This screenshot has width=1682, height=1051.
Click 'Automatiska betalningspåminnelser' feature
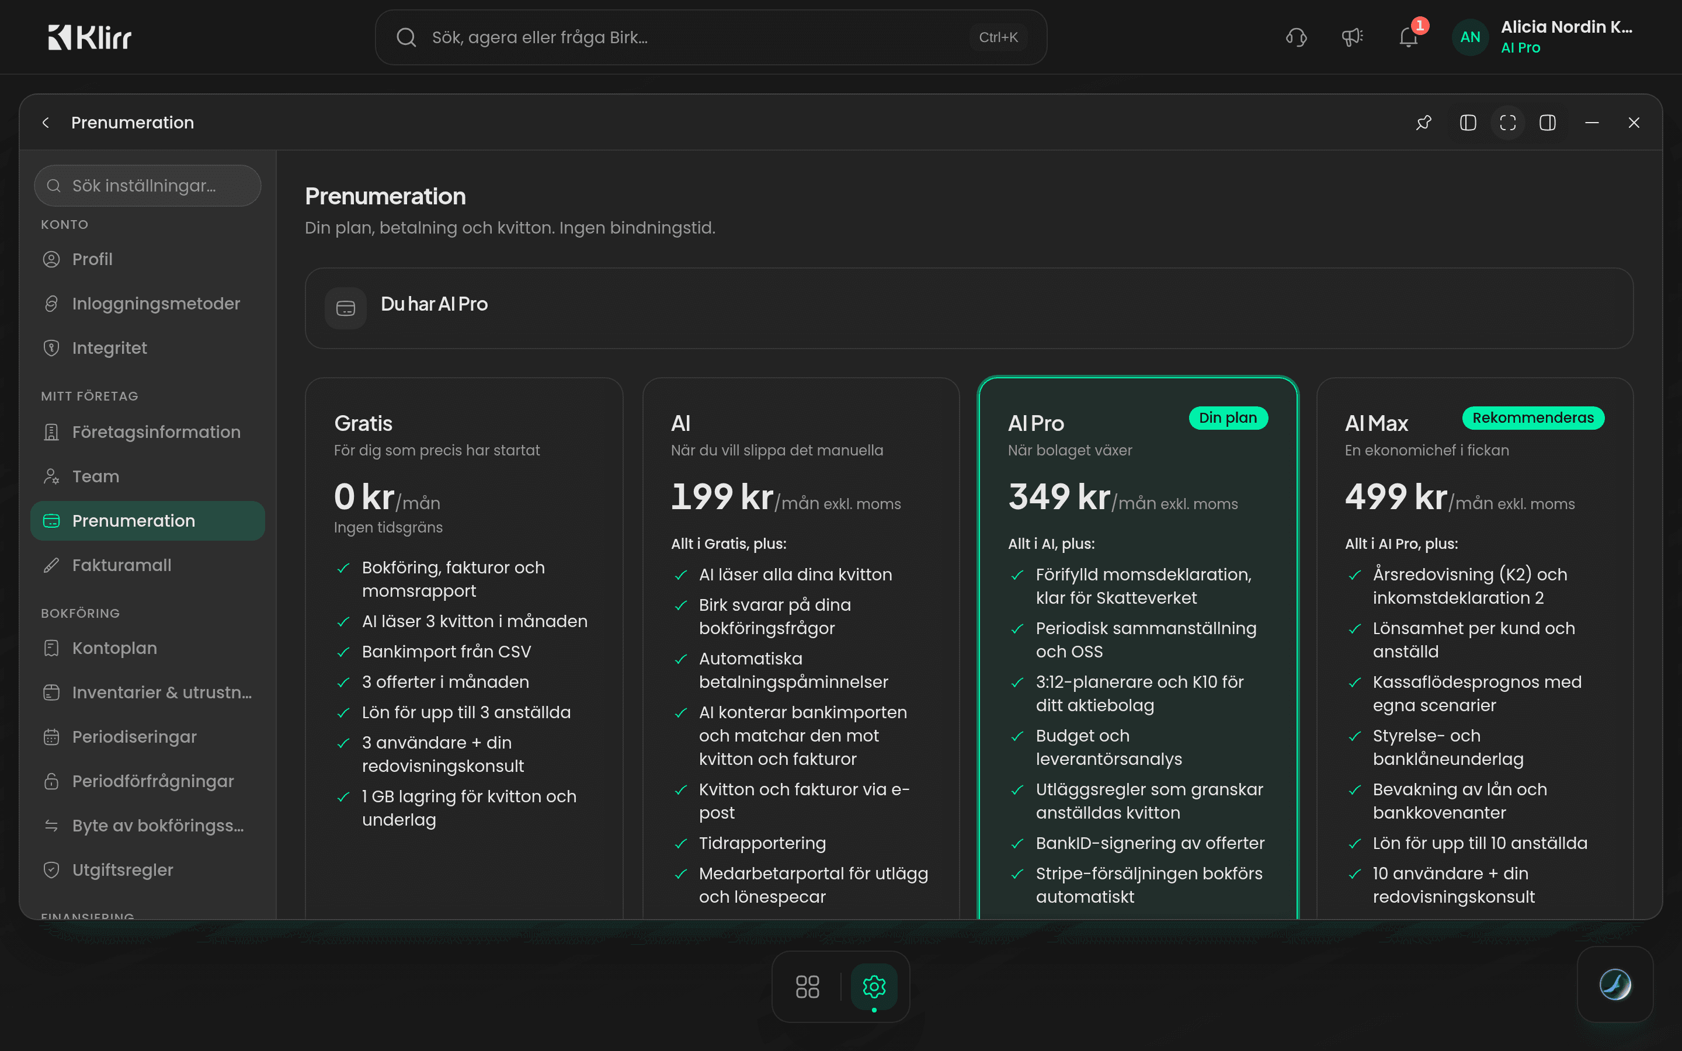(793, 670)
